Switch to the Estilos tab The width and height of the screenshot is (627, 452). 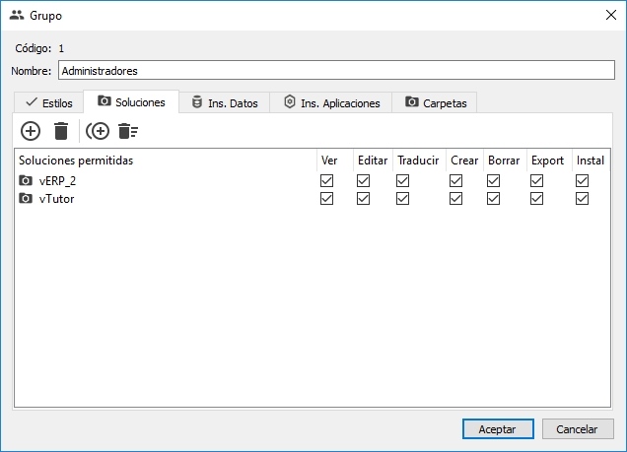(49, 102)
